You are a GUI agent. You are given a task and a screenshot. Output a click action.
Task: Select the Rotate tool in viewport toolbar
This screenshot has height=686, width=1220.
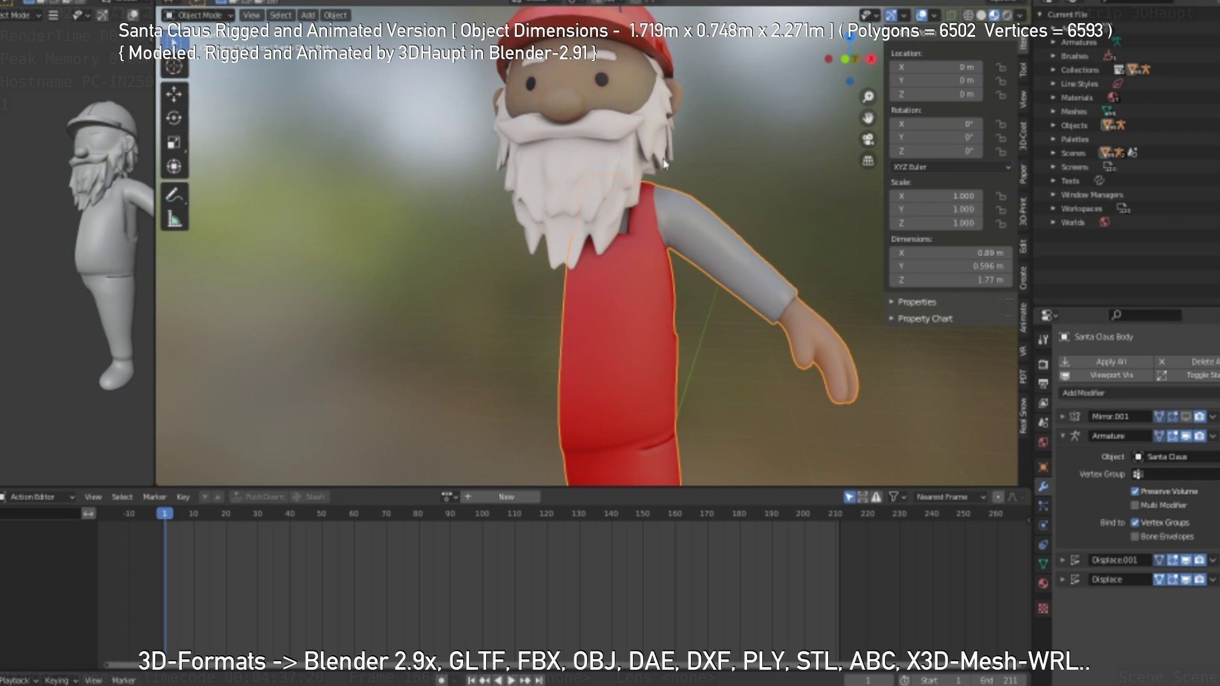pos(174,118)
